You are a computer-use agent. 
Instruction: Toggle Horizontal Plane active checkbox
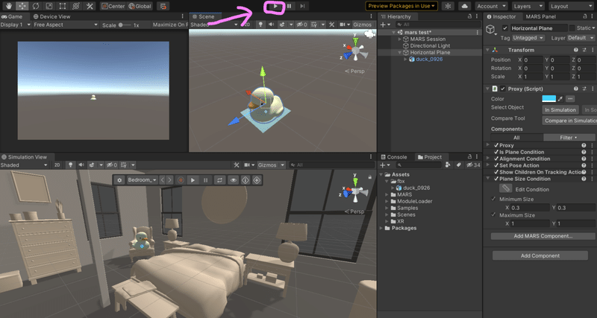coord(505,28)
